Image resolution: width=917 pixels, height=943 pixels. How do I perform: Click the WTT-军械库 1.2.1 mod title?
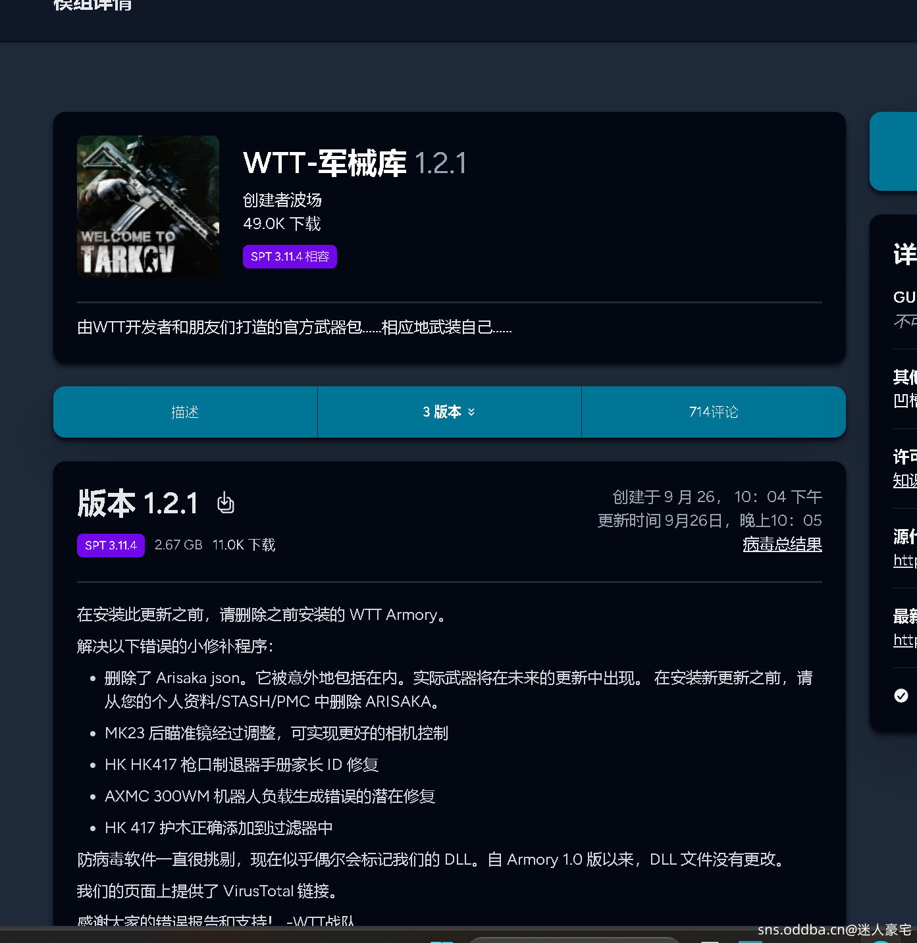click(354, 163)
